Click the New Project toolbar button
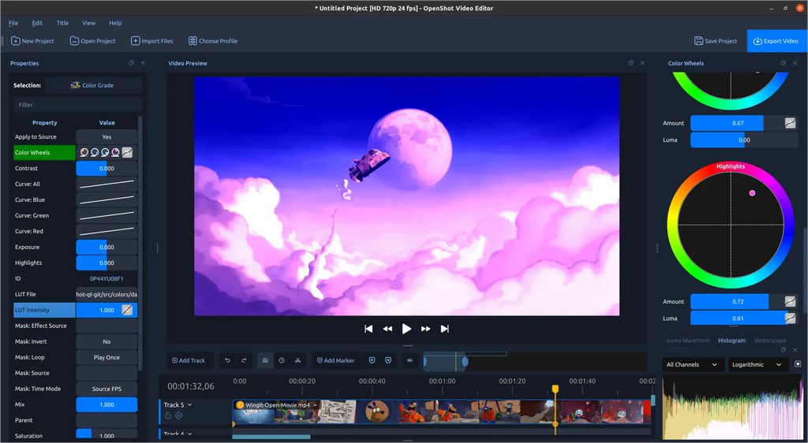 (32, 41)
